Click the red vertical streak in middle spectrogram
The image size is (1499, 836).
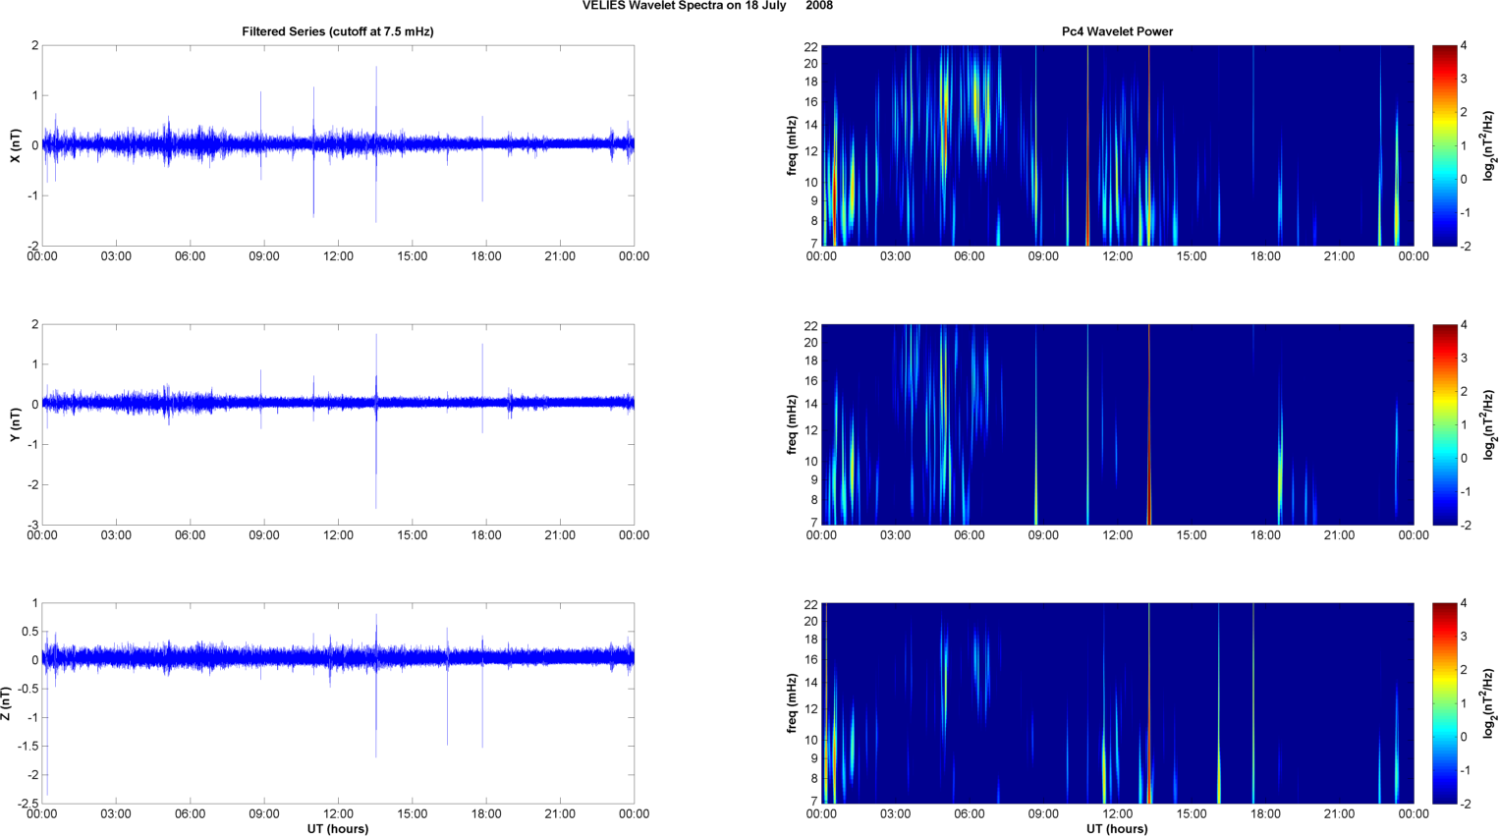coord(1148,424)
